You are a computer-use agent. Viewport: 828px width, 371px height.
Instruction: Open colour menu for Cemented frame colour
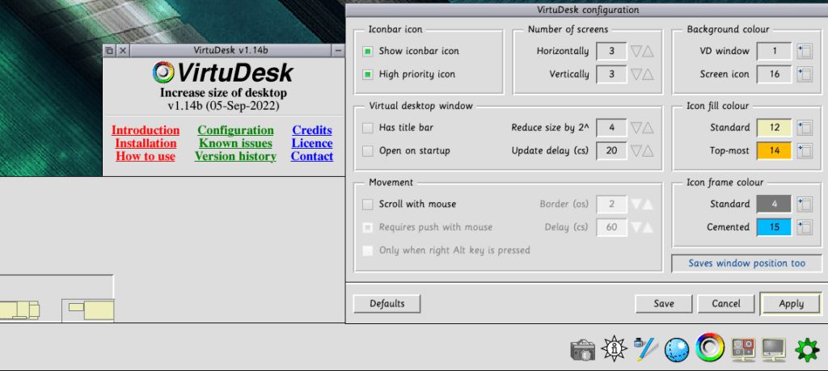pyautogui.click(x=804, y=227)
